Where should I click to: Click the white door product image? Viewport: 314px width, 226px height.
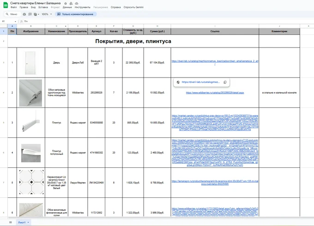[x=30, y=63]
